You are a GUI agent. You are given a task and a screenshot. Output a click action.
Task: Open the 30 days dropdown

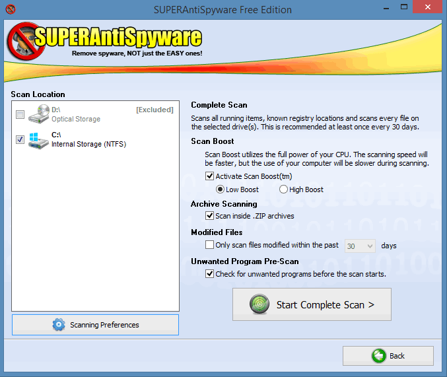[369, 246]
